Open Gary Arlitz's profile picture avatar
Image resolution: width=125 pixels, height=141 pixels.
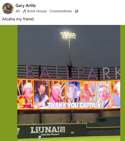(8, 8)
